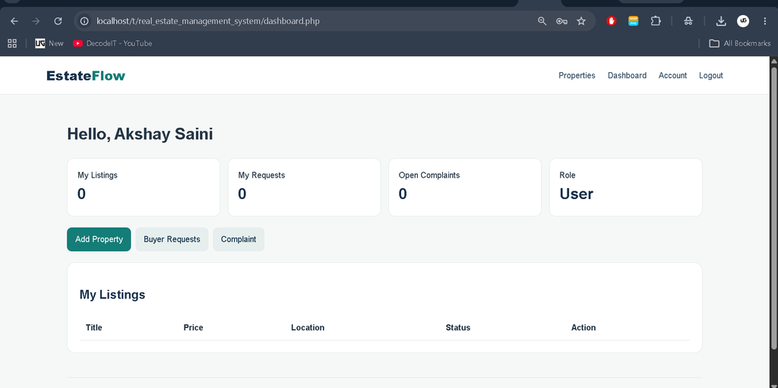Image resolution: width=778 pixels, height=388 pixels.
Task: Open Account in the navigation
Action: coord(673,75)
